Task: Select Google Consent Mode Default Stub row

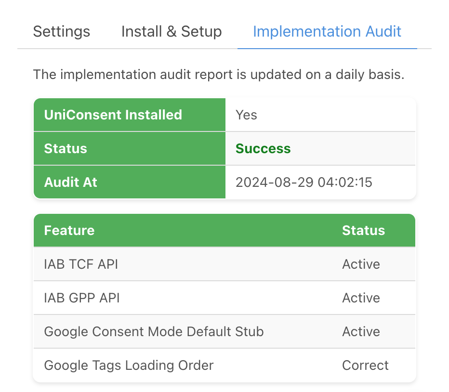Action: [x=154, y=331]
